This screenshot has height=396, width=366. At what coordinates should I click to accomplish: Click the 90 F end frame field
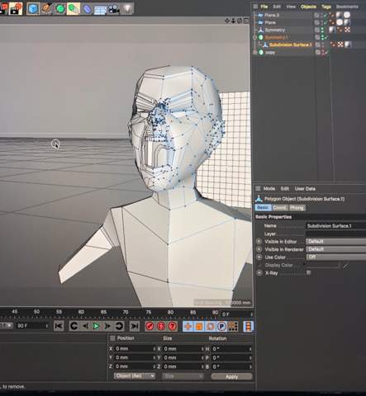(x=31, y=326)
